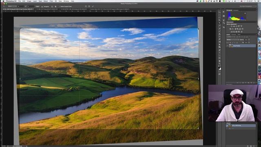Select the Eraser tool
Screen dimensions: 261x147
click(219, 39)
